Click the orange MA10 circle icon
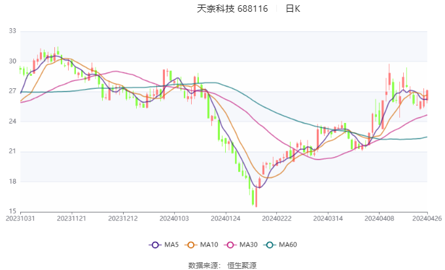 click(x=190, y=245)
